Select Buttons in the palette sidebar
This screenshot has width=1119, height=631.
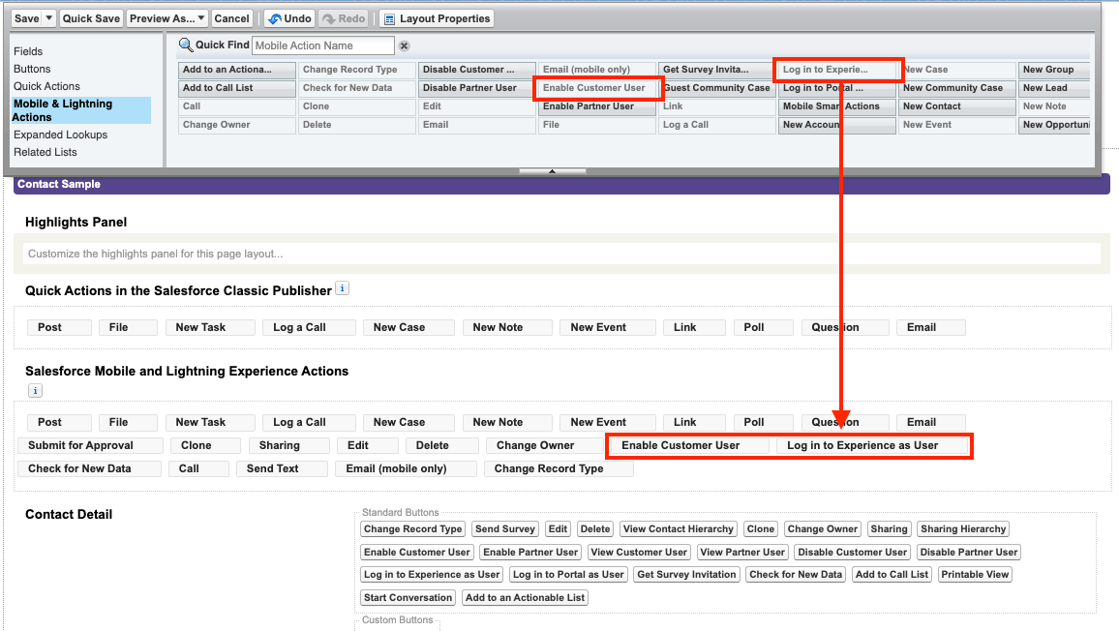(x=32, y=69)
